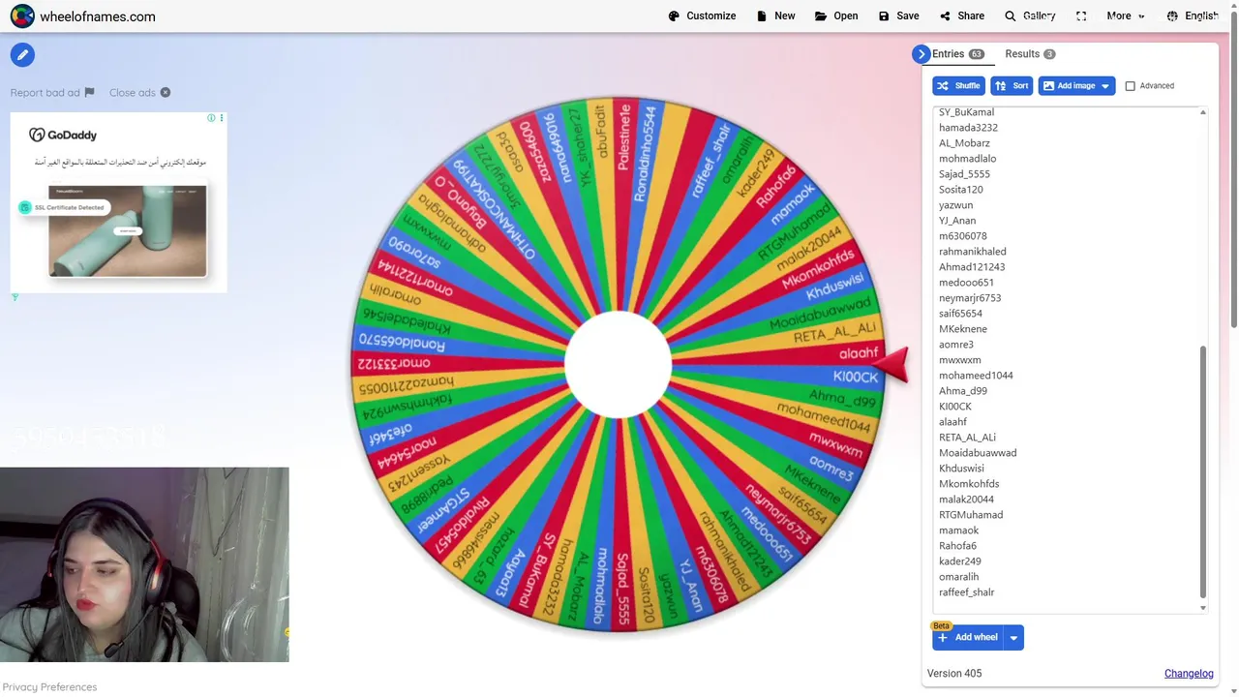Select entry text 'yazwun'
The height and width of the screenshot is (697, 1239).
(955, 205)
